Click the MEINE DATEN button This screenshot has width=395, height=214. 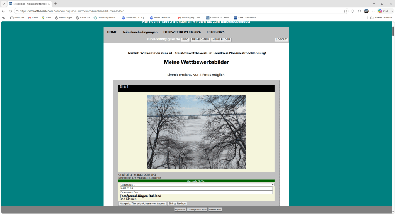[200, 40]
